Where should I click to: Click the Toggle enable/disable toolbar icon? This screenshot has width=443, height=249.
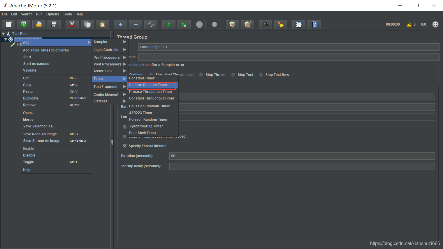[x=151, y=24]
